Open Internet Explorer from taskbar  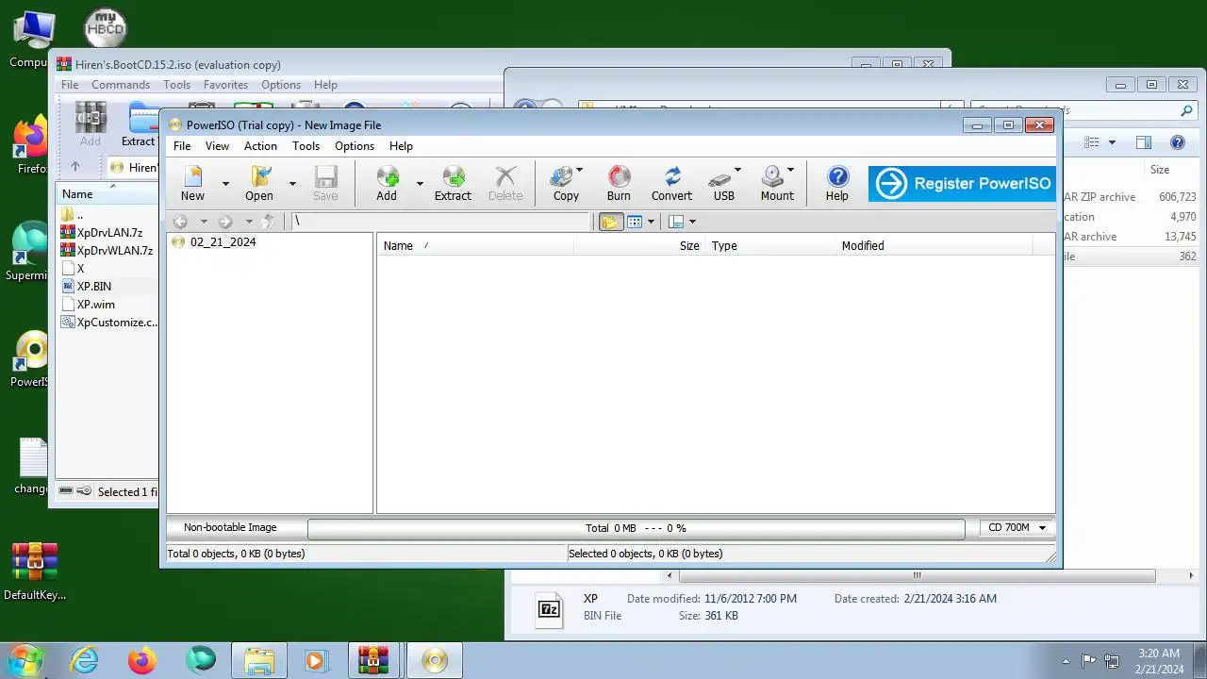pos(85,660)
